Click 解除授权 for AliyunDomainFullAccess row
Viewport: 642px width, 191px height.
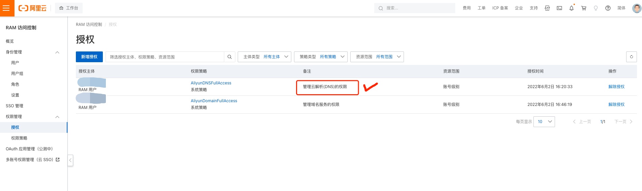tap(616, 105)
